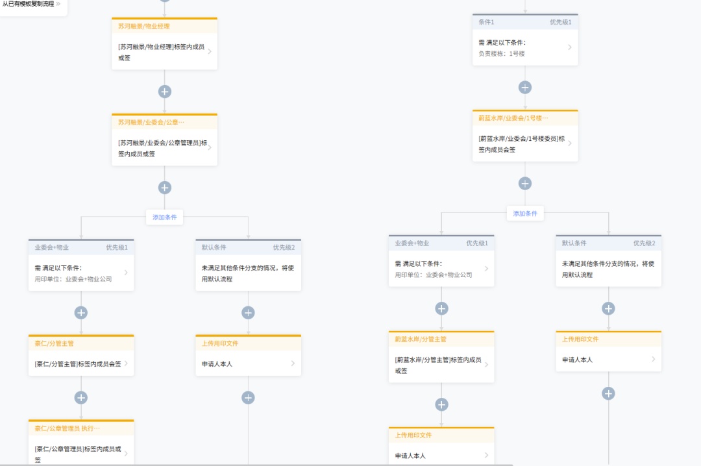This screenshot has height=466, width=701.
Task: Click the horizontal scrollbar at canvas bottom
Action: click(x=260, y=464)
